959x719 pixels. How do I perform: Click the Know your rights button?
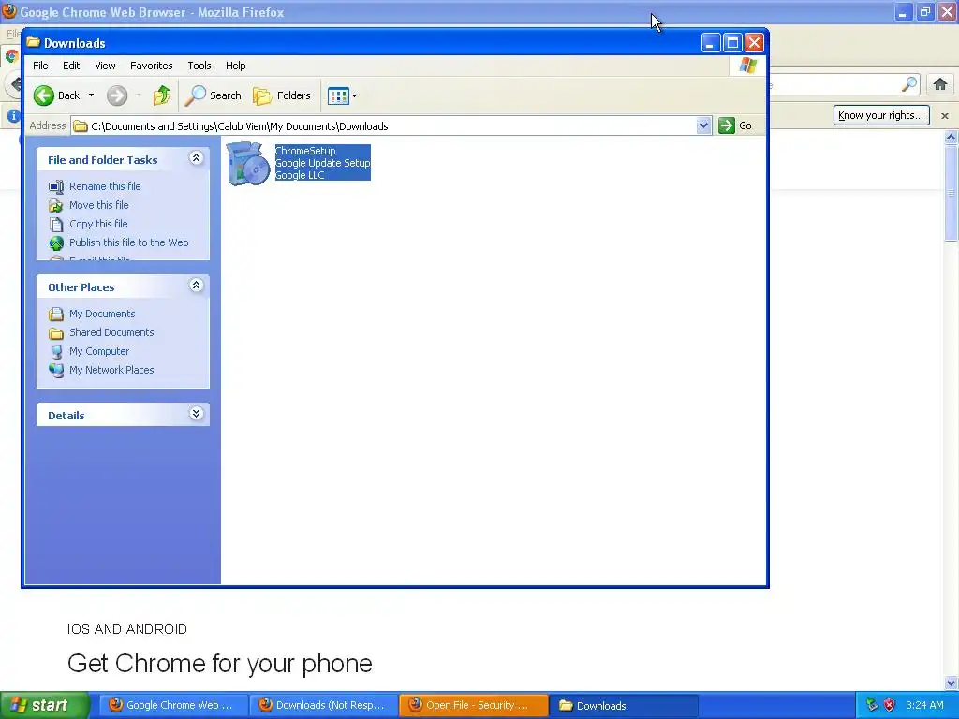(x=880, y=115)
